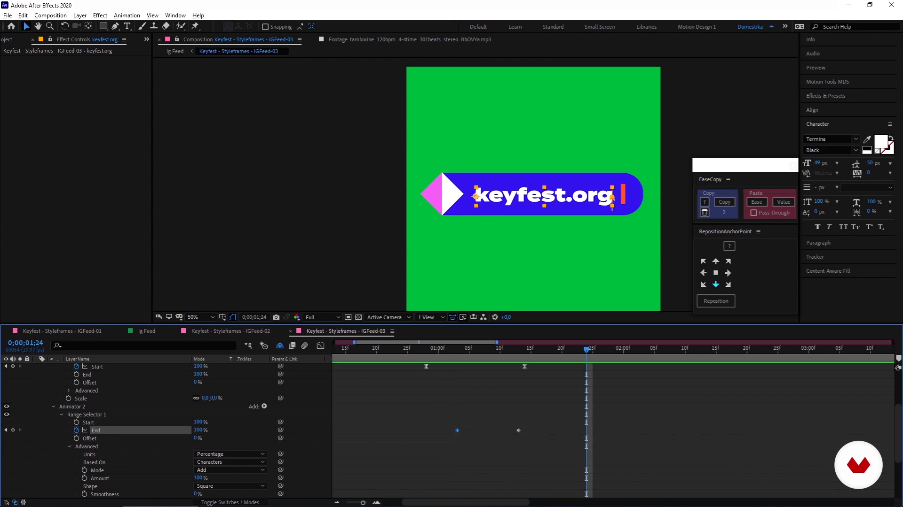The width and height of the screenshot is (903, 507).
Task: Switch to Keyfest Styleframes IGFeed-01 timeline tab
Action: point(62,331)
